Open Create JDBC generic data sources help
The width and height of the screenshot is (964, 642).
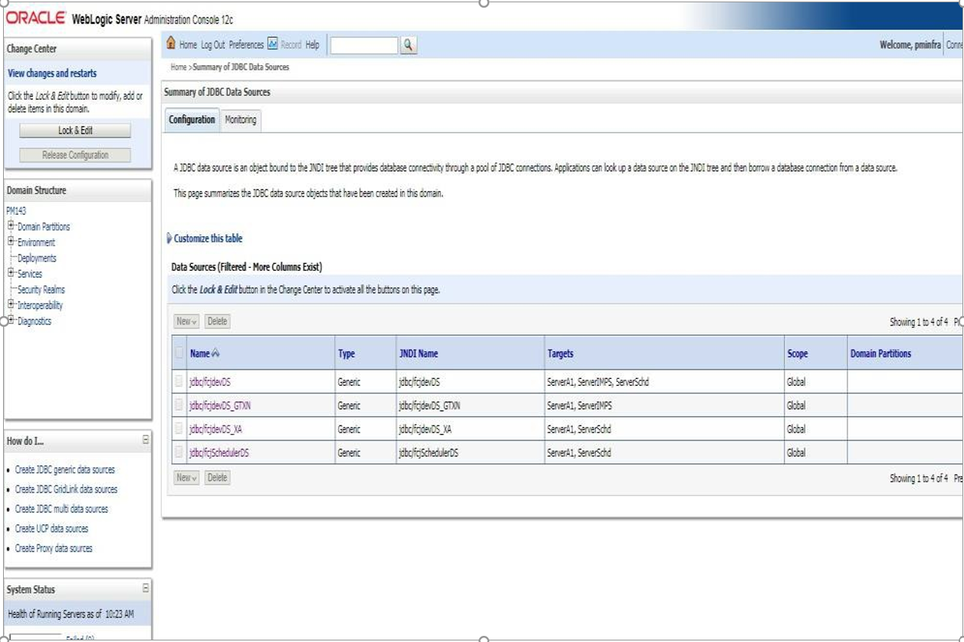pyautogui.click(x=65, y=469)
